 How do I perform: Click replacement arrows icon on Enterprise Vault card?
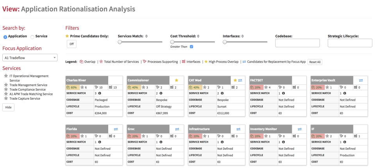[x=361, y=80]
